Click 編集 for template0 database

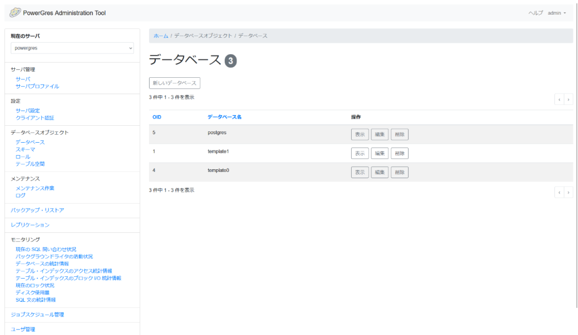tap(380, 172)
